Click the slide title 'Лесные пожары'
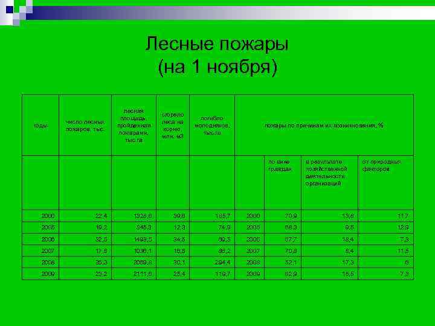The height and width of the screenshot is (326, 435). 217,44
